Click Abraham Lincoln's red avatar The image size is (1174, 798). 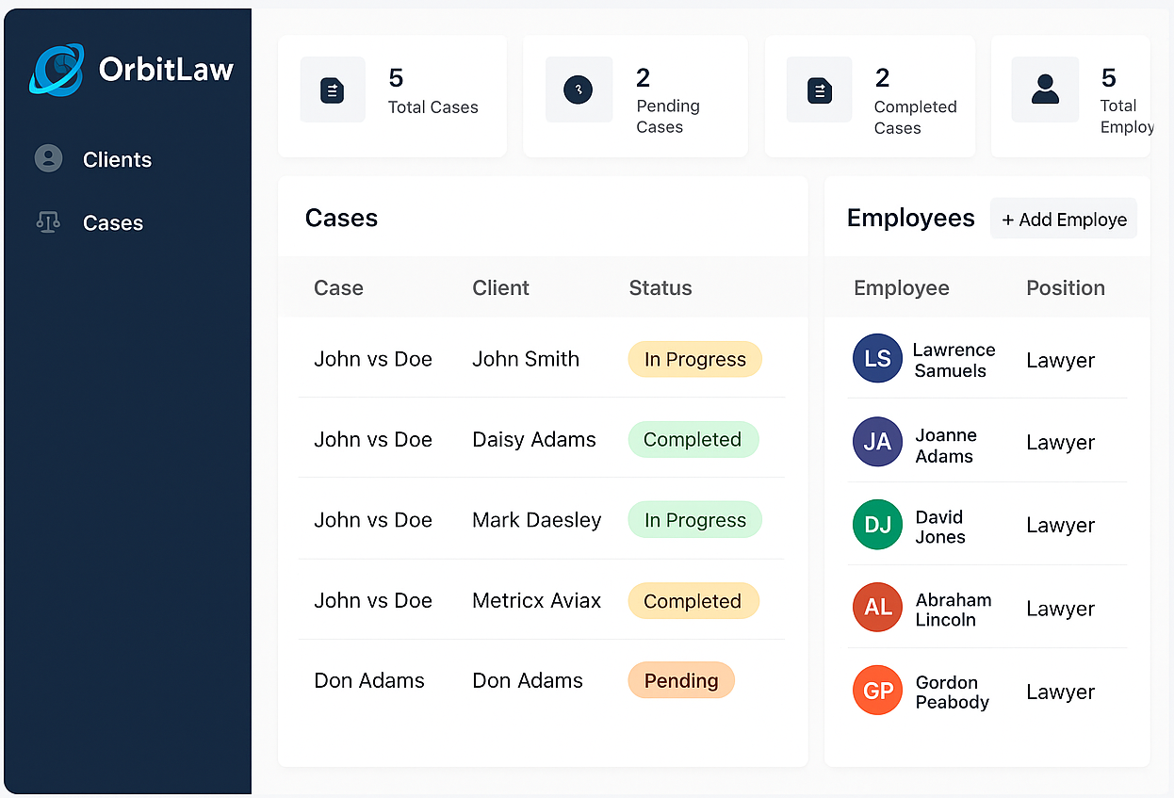pyautogui.click(x=876, y=608)
